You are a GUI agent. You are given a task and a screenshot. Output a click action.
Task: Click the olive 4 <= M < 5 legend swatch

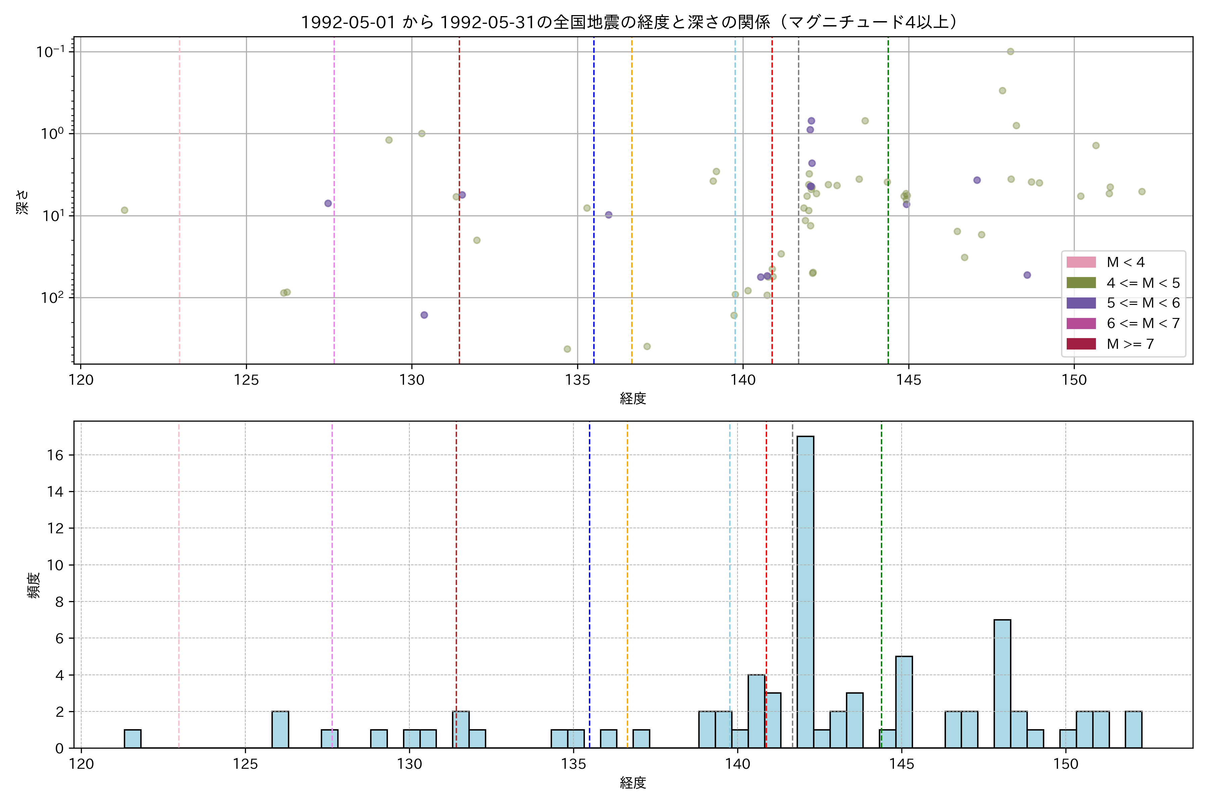pyautogui.click(x=1080, y=283)
